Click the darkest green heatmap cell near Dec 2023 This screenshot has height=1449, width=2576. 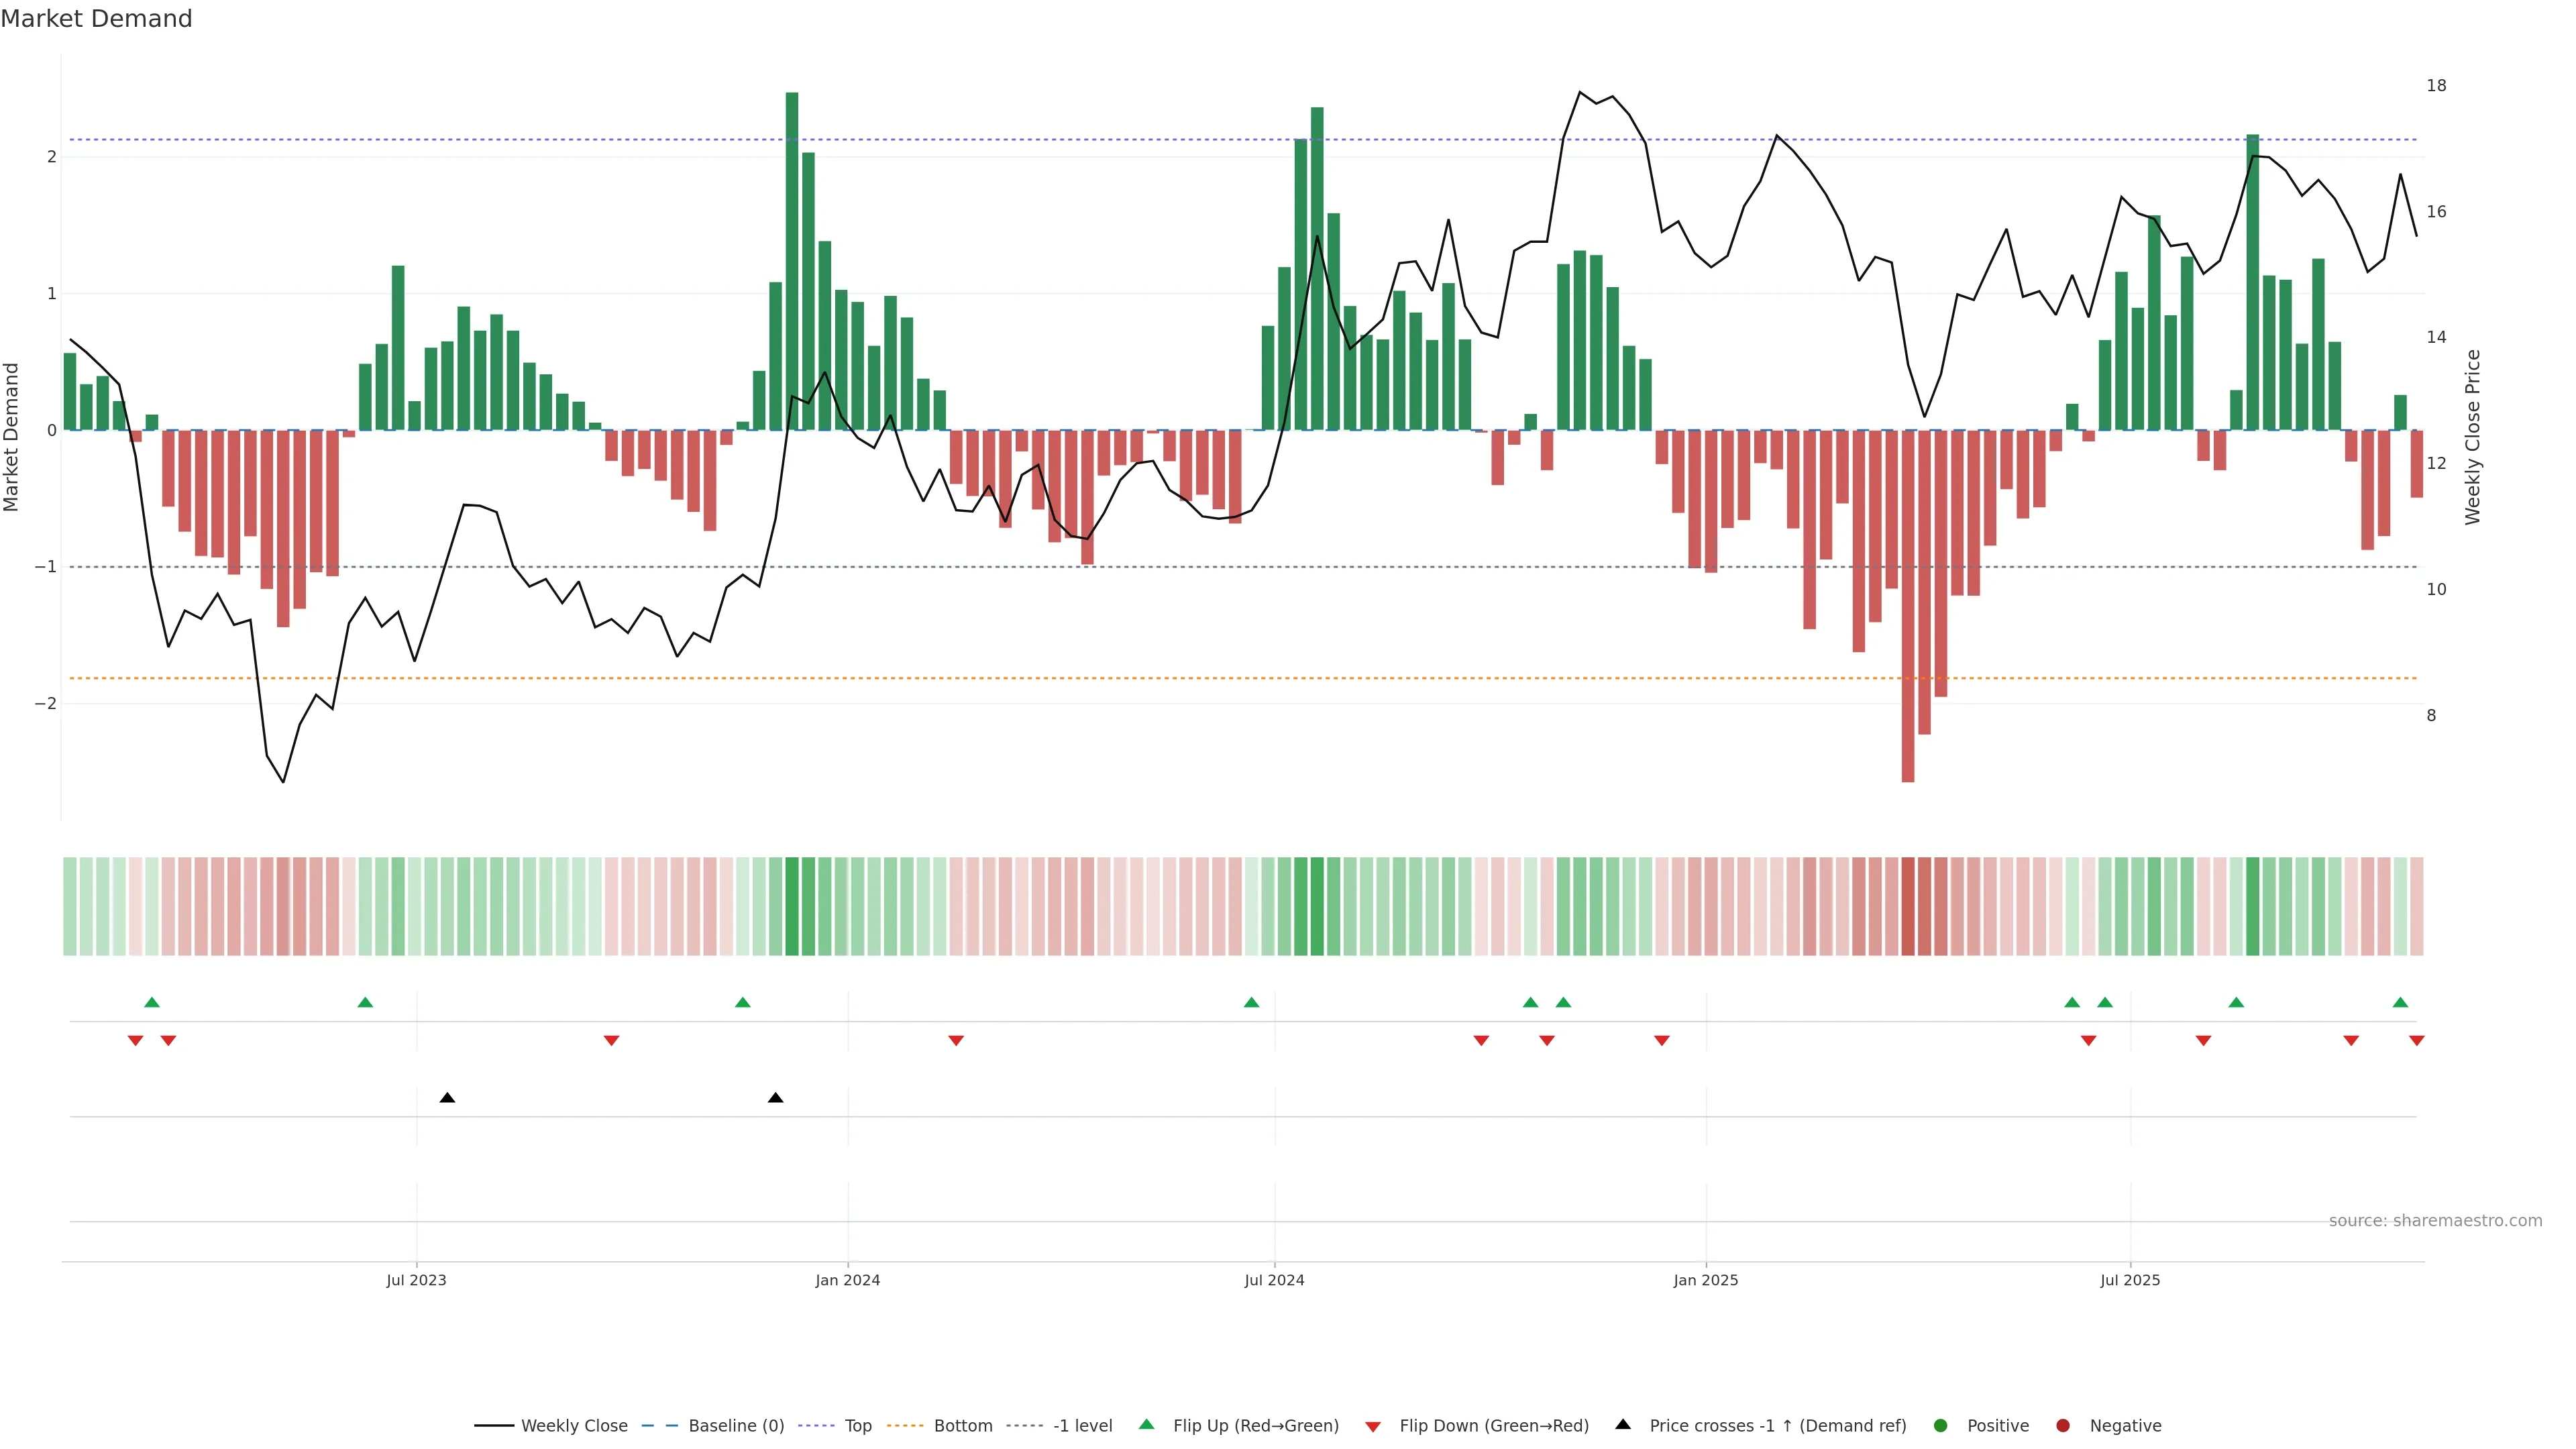coord(792,906)
